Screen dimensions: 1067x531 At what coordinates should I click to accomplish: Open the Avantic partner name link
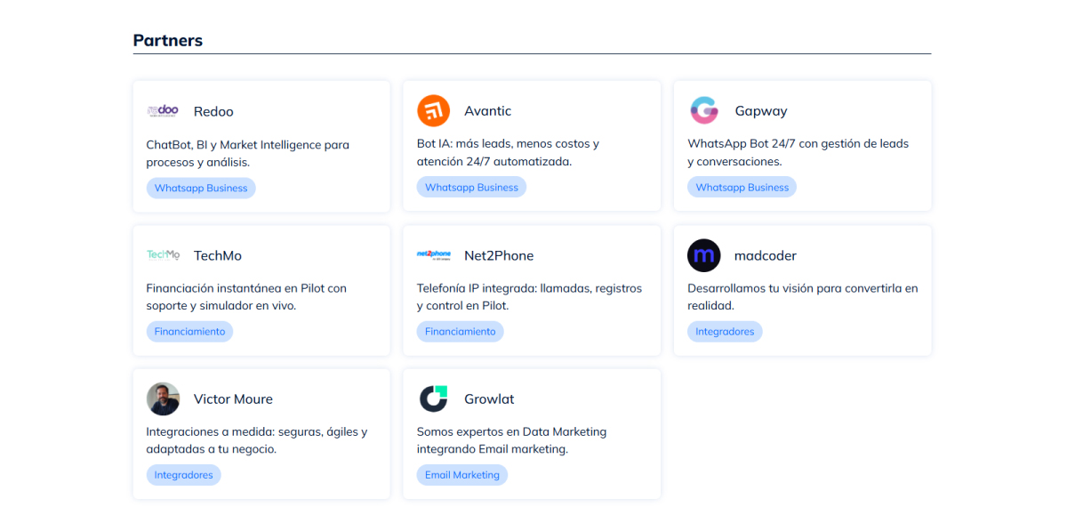click(x=487, y=111)
